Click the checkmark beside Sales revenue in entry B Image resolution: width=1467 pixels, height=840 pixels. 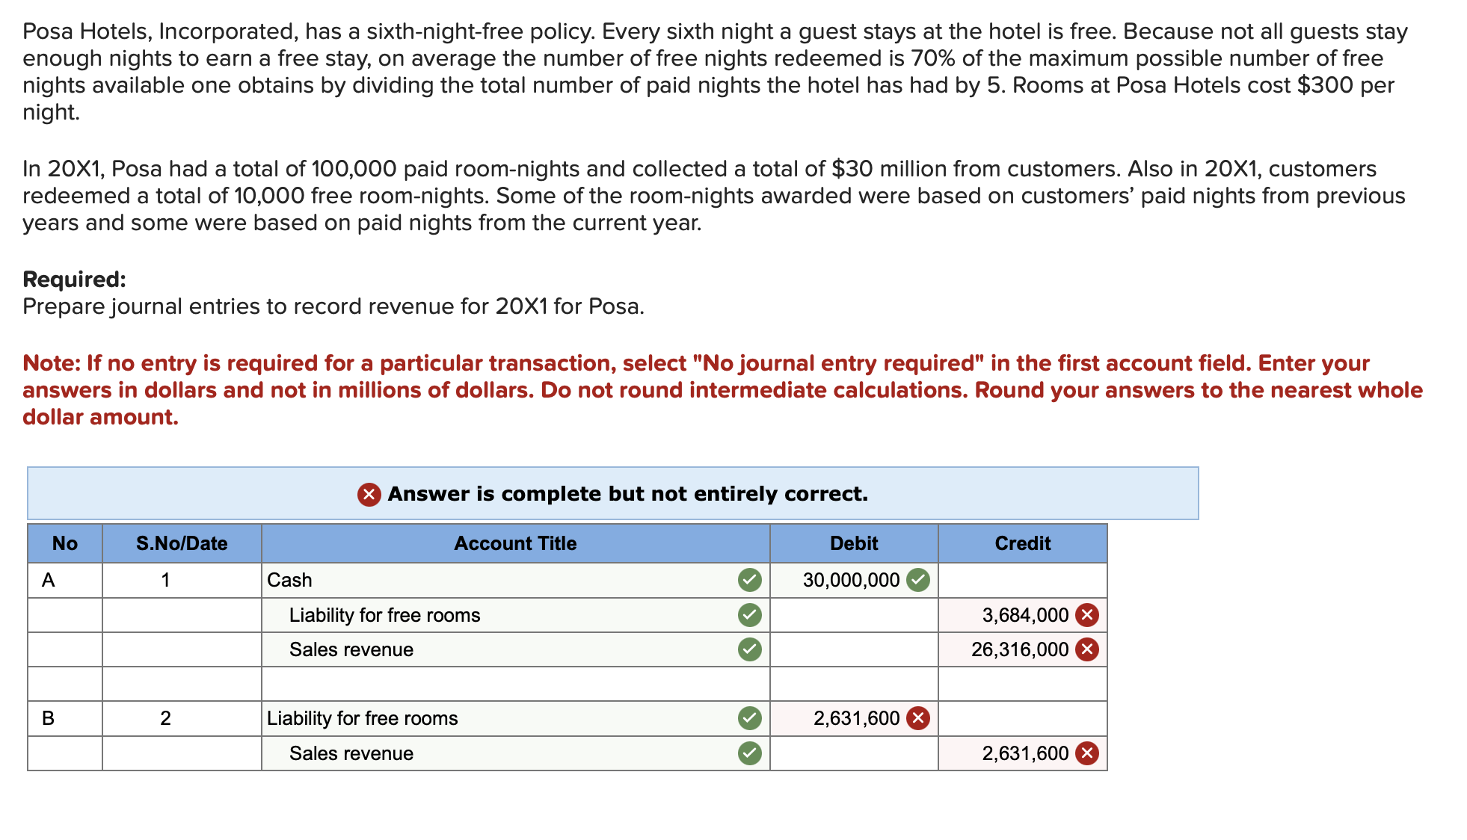[x=750, y=753]
